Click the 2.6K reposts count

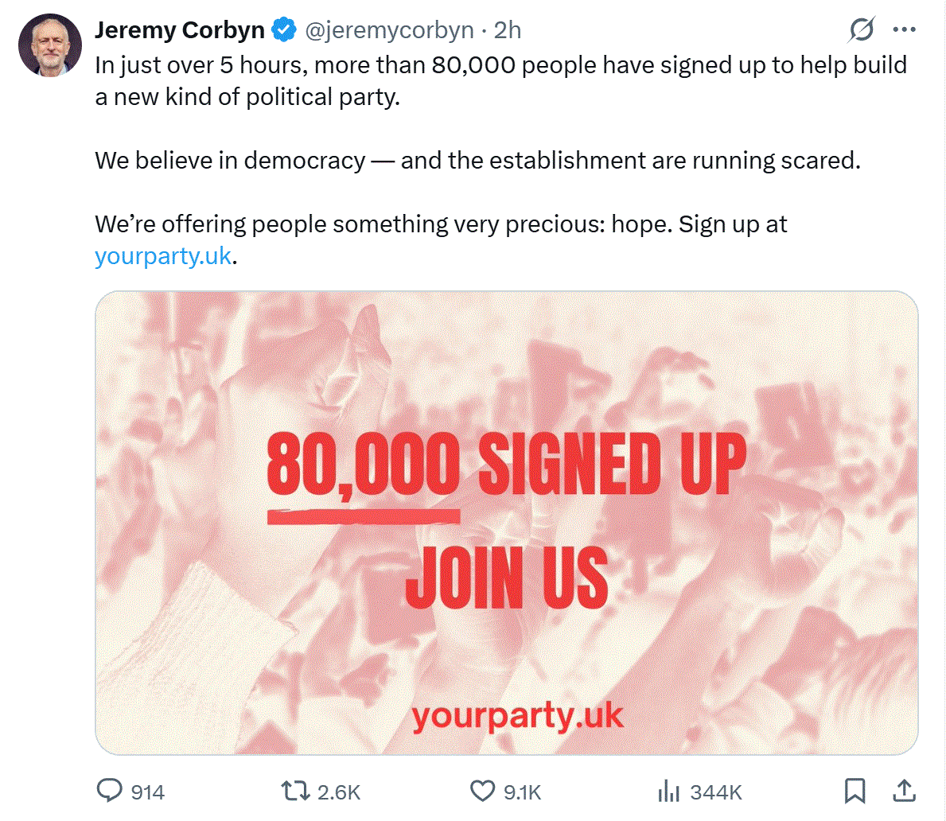pos(339,792)
